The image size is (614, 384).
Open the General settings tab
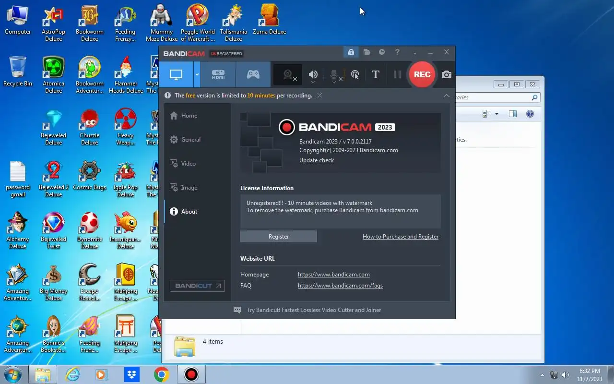tap(197, 140)
